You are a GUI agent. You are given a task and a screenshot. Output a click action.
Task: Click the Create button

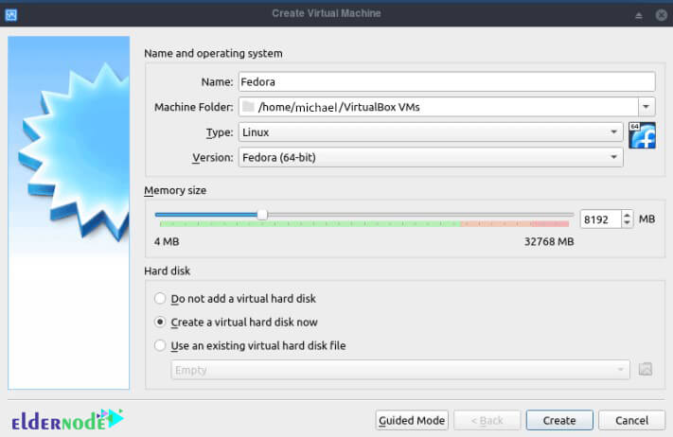point(559,420)
